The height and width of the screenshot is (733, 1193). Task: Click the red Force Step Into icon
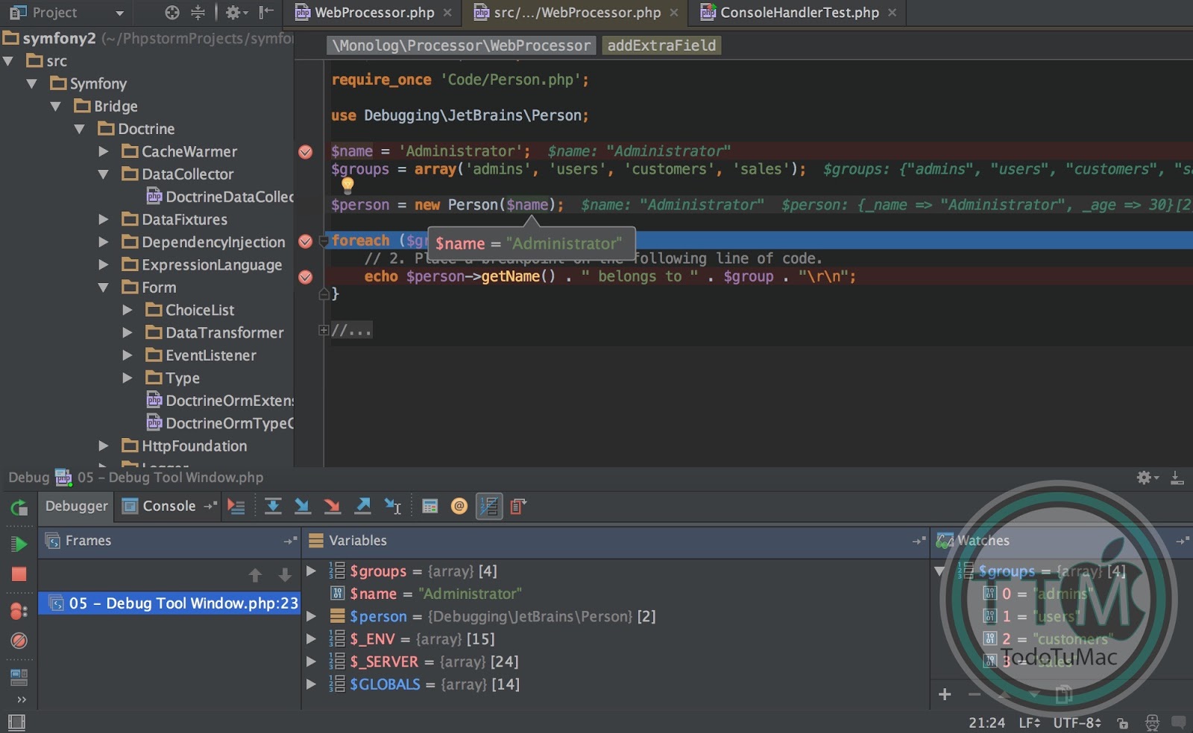(333, 507)
